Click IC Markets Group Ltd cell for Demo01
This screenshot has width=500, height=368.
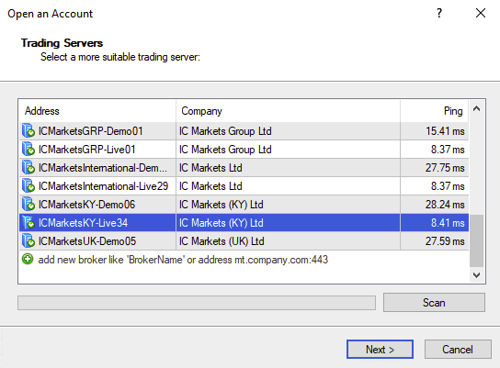tap(288, 131)
